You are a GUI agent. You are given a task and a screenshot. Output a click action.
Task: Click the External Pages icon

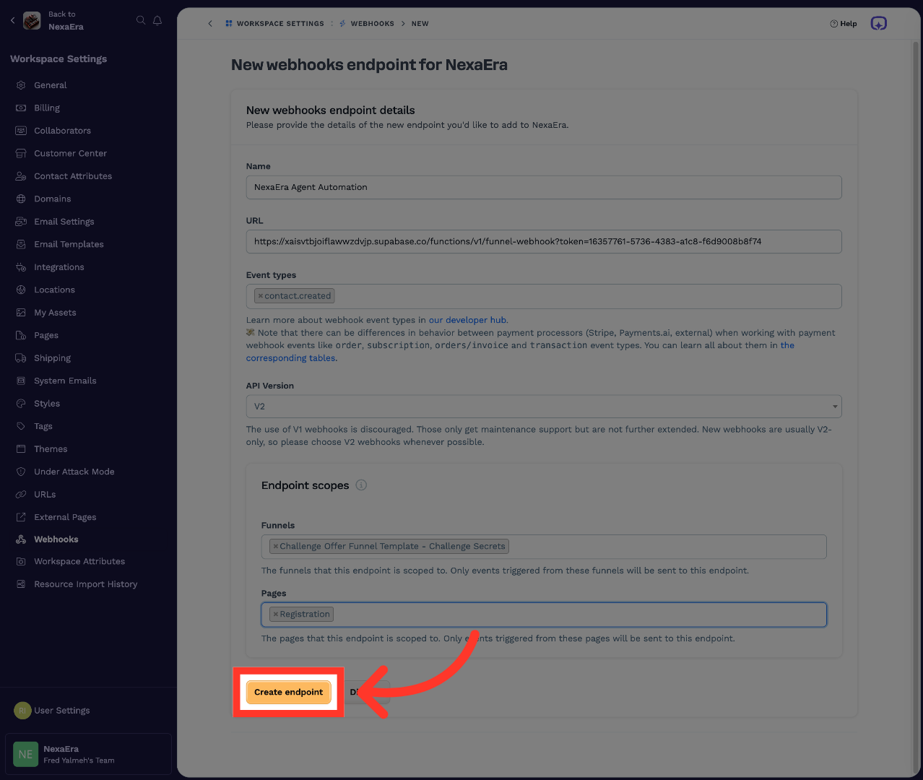point(21,517)
